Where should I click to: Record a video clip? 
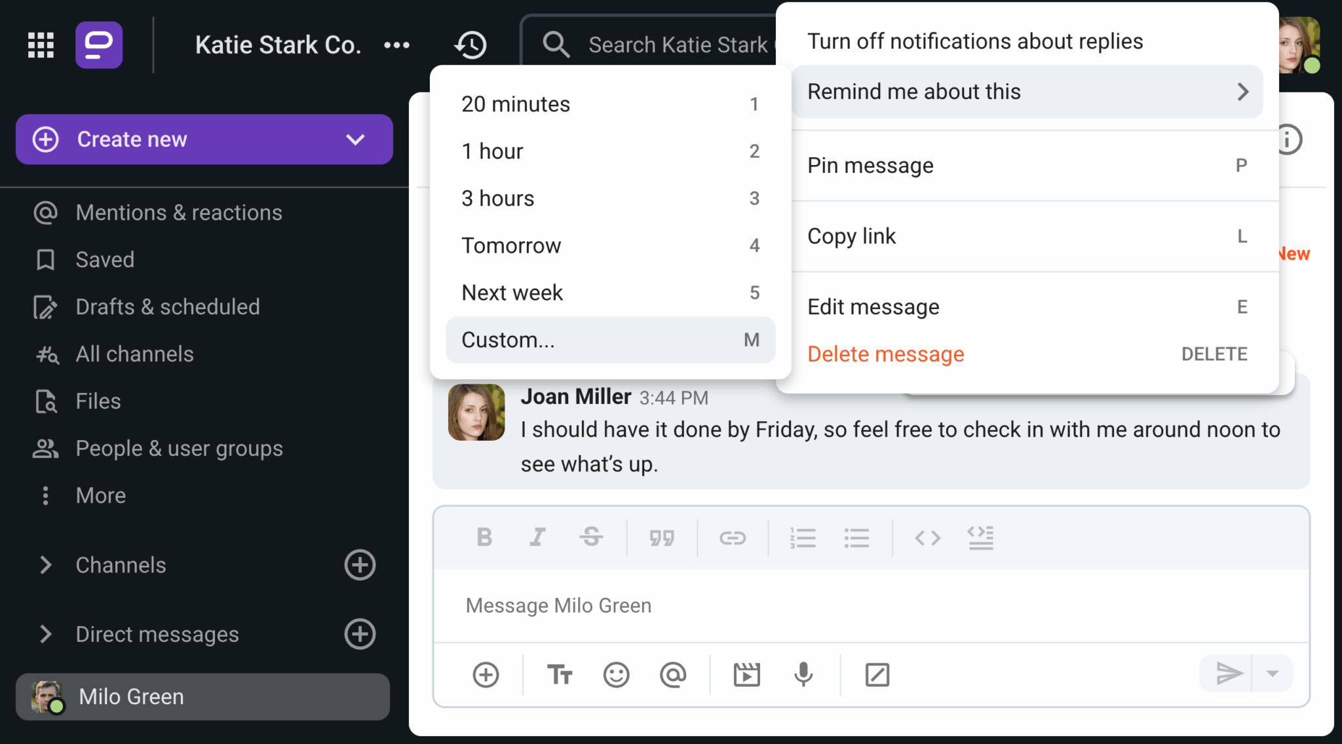coord(746,675)
